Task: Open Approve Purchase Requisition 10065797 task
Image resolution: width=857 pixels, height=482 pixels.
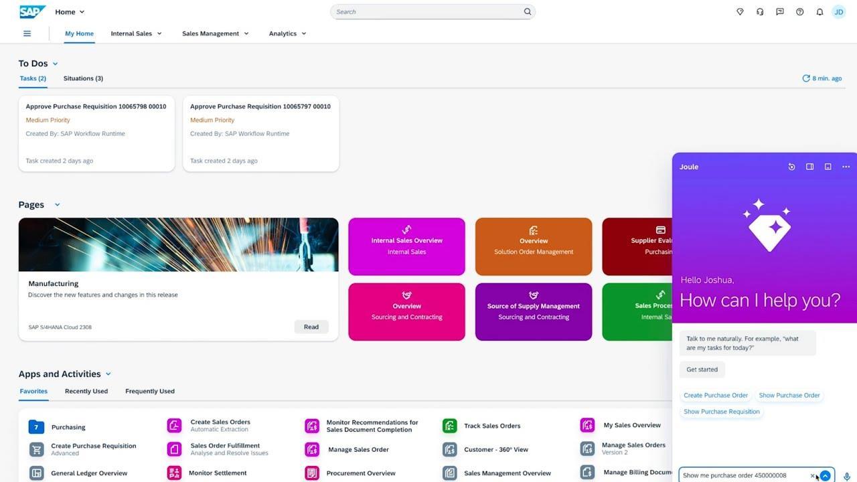Action: 261,133
